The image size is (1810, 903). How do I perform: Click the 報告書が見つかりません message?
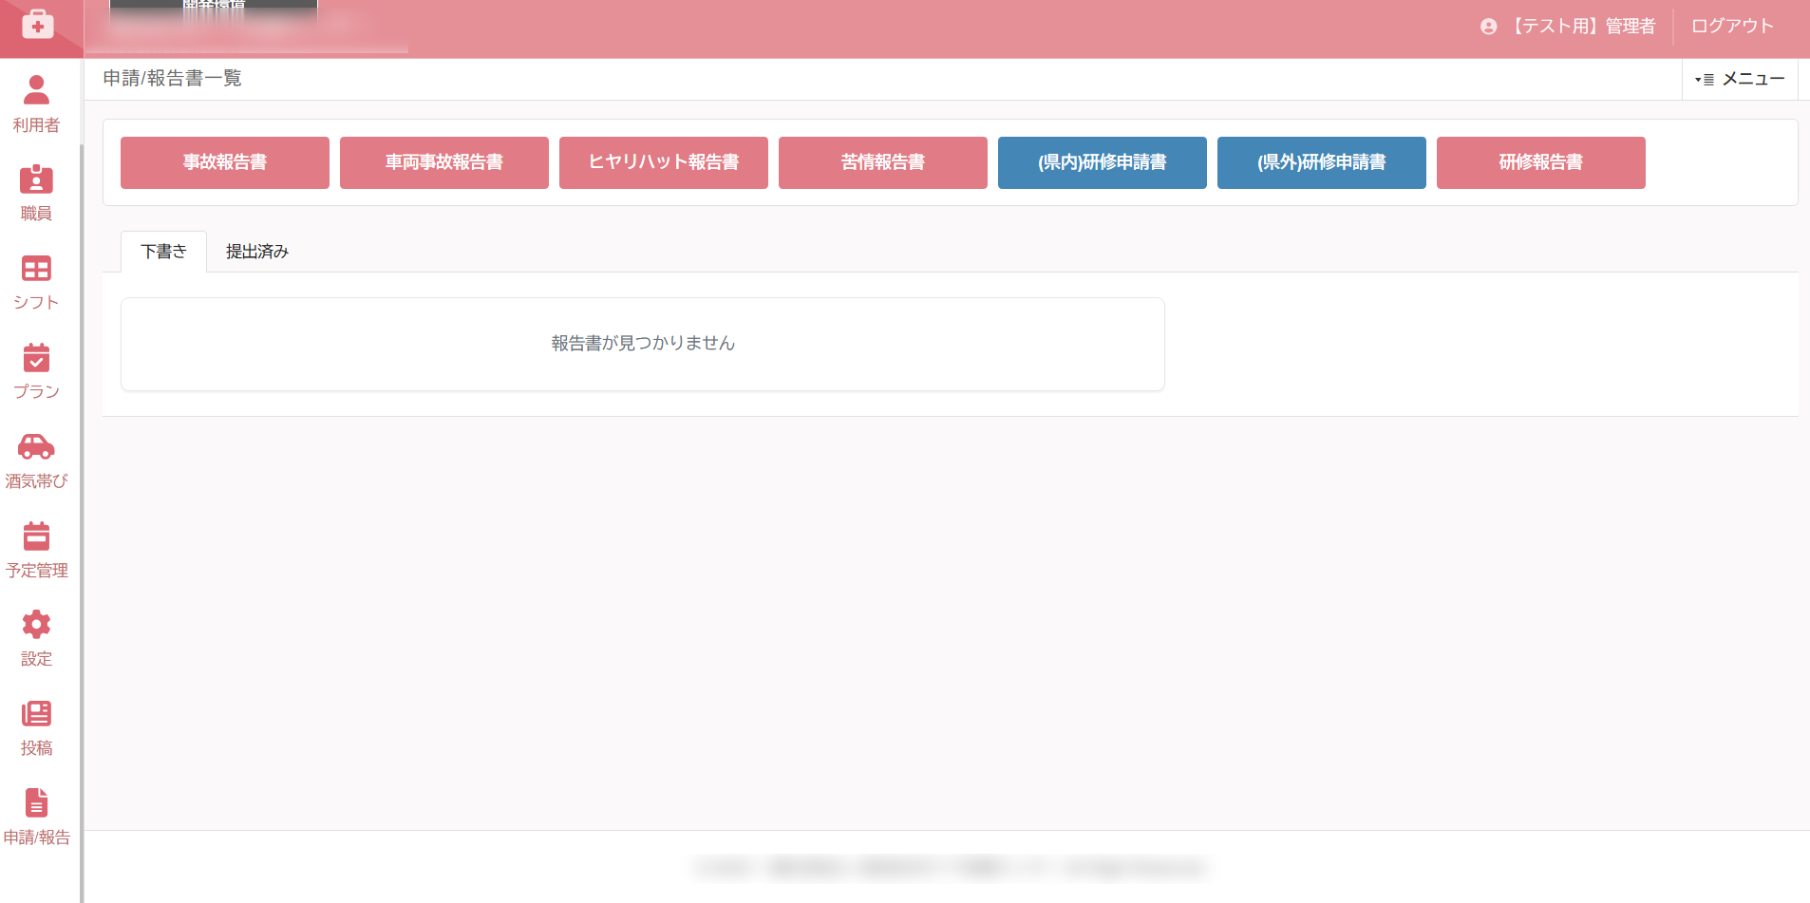point(643,344)
